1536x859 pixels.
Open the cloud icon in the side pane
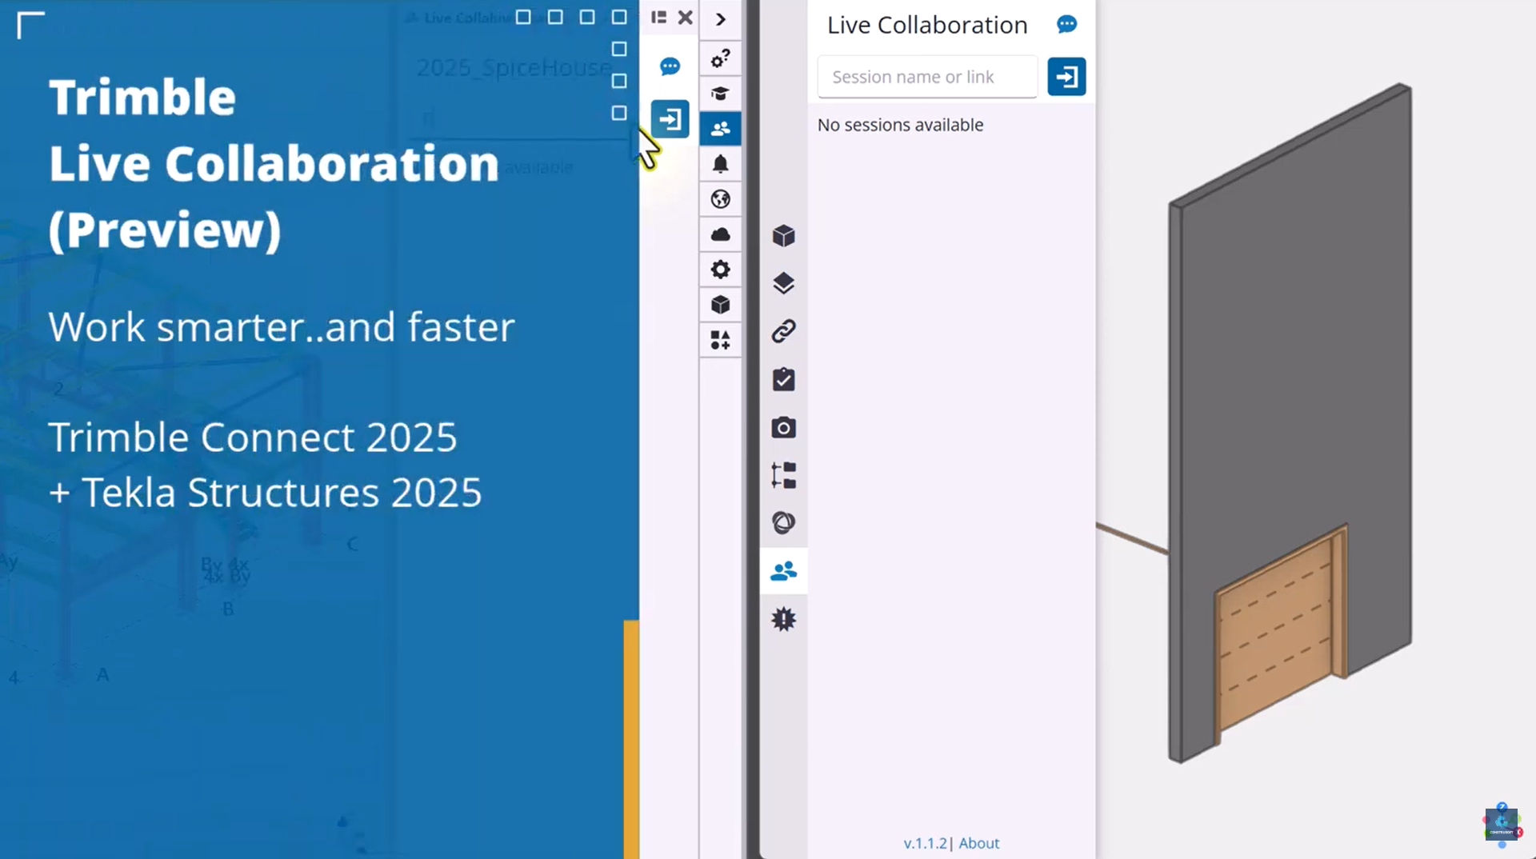point(720,234)
